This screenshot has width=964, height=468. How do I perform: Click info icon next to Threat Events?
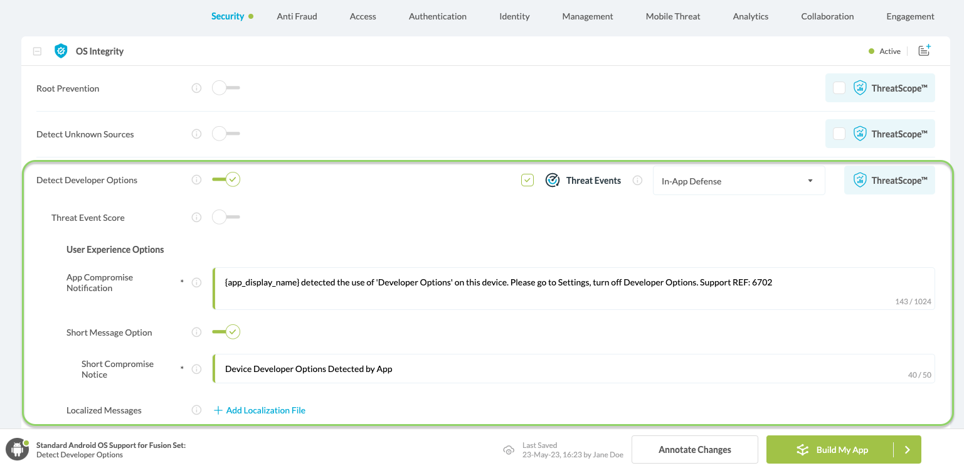(637, 181)
